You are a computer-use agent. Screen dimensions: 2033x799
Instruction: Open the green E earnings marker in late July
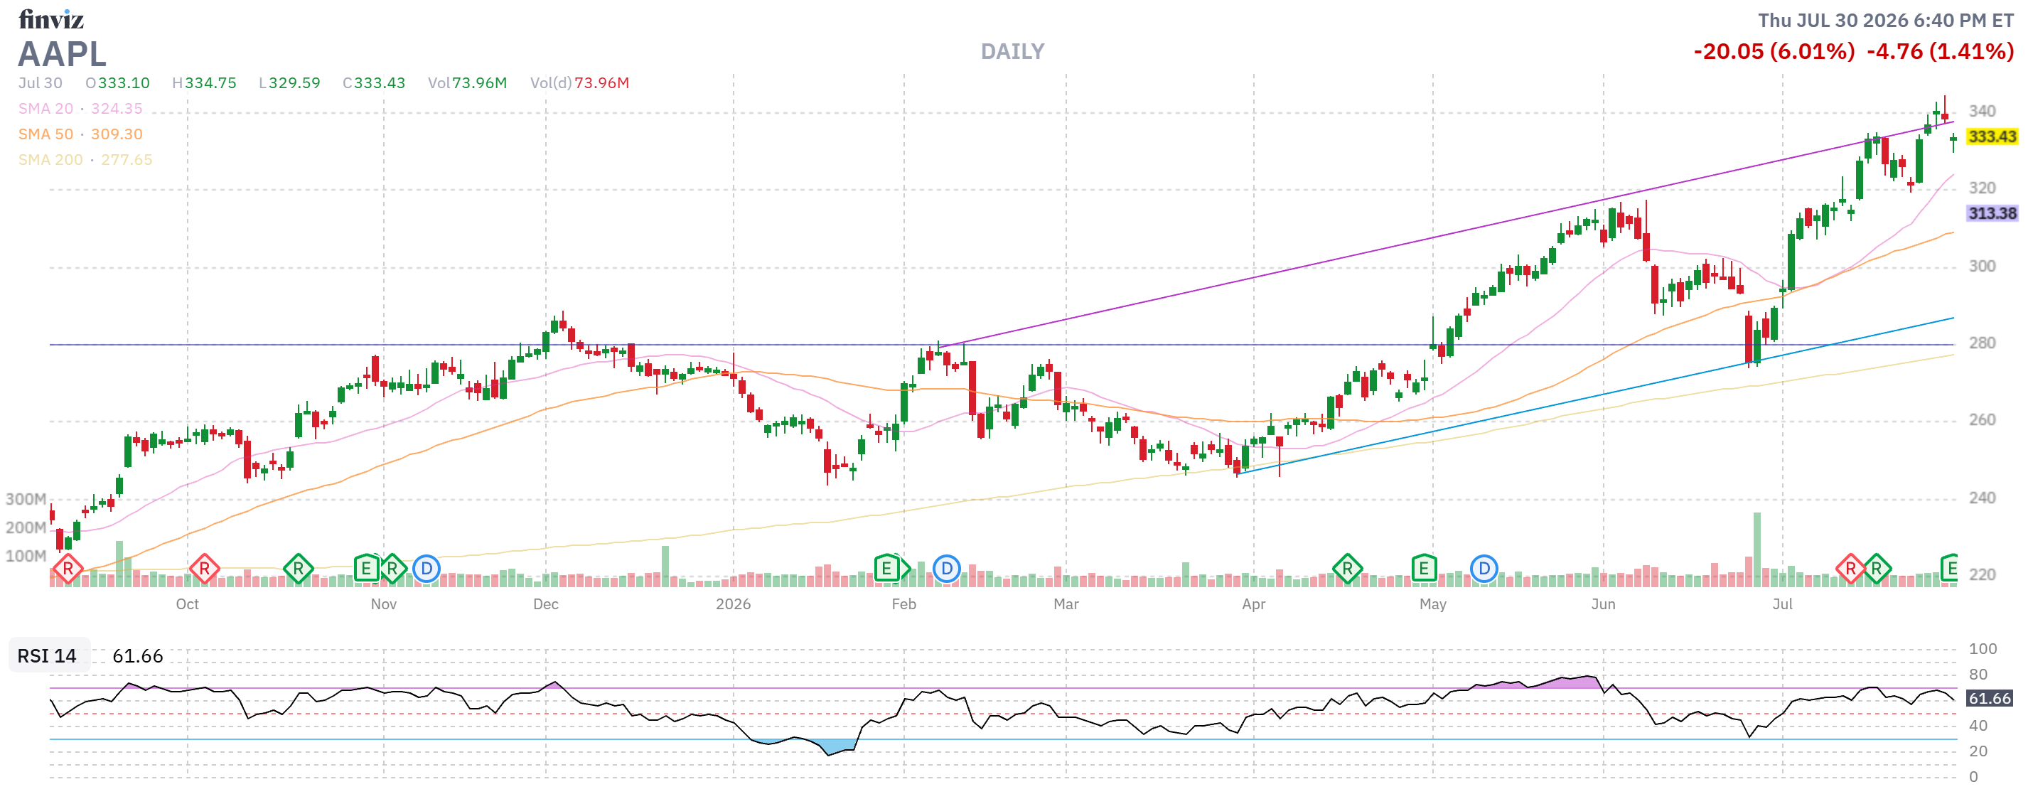point(1949,569)
